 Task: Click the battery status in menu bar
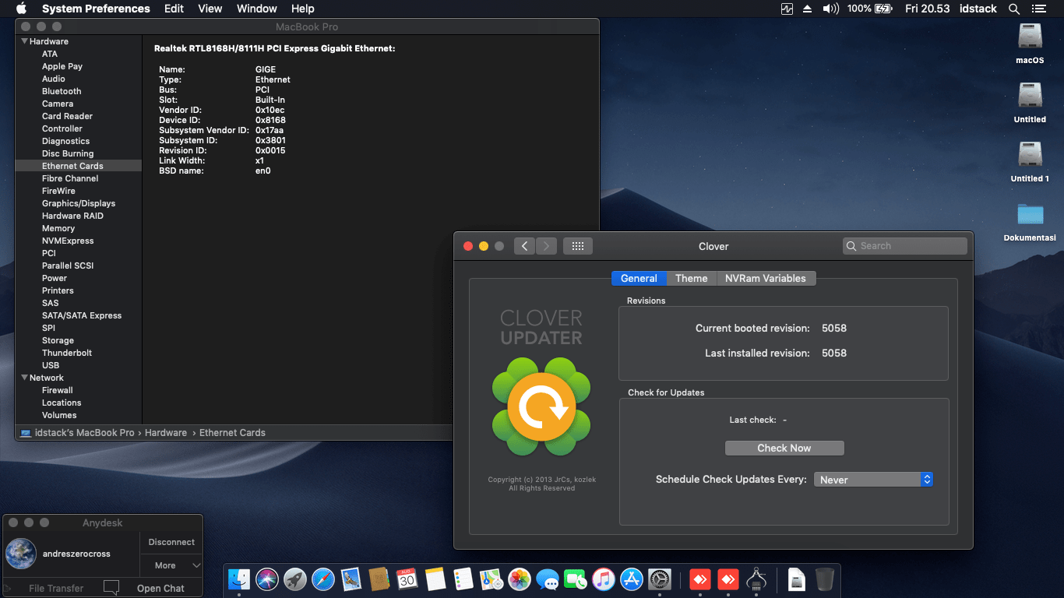point(869,9)
